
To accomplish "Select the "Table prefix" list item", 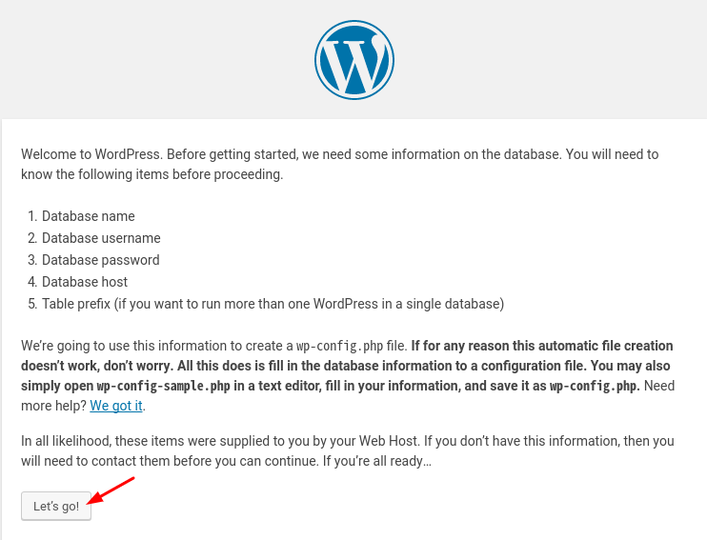I will [x=273, y=304].
